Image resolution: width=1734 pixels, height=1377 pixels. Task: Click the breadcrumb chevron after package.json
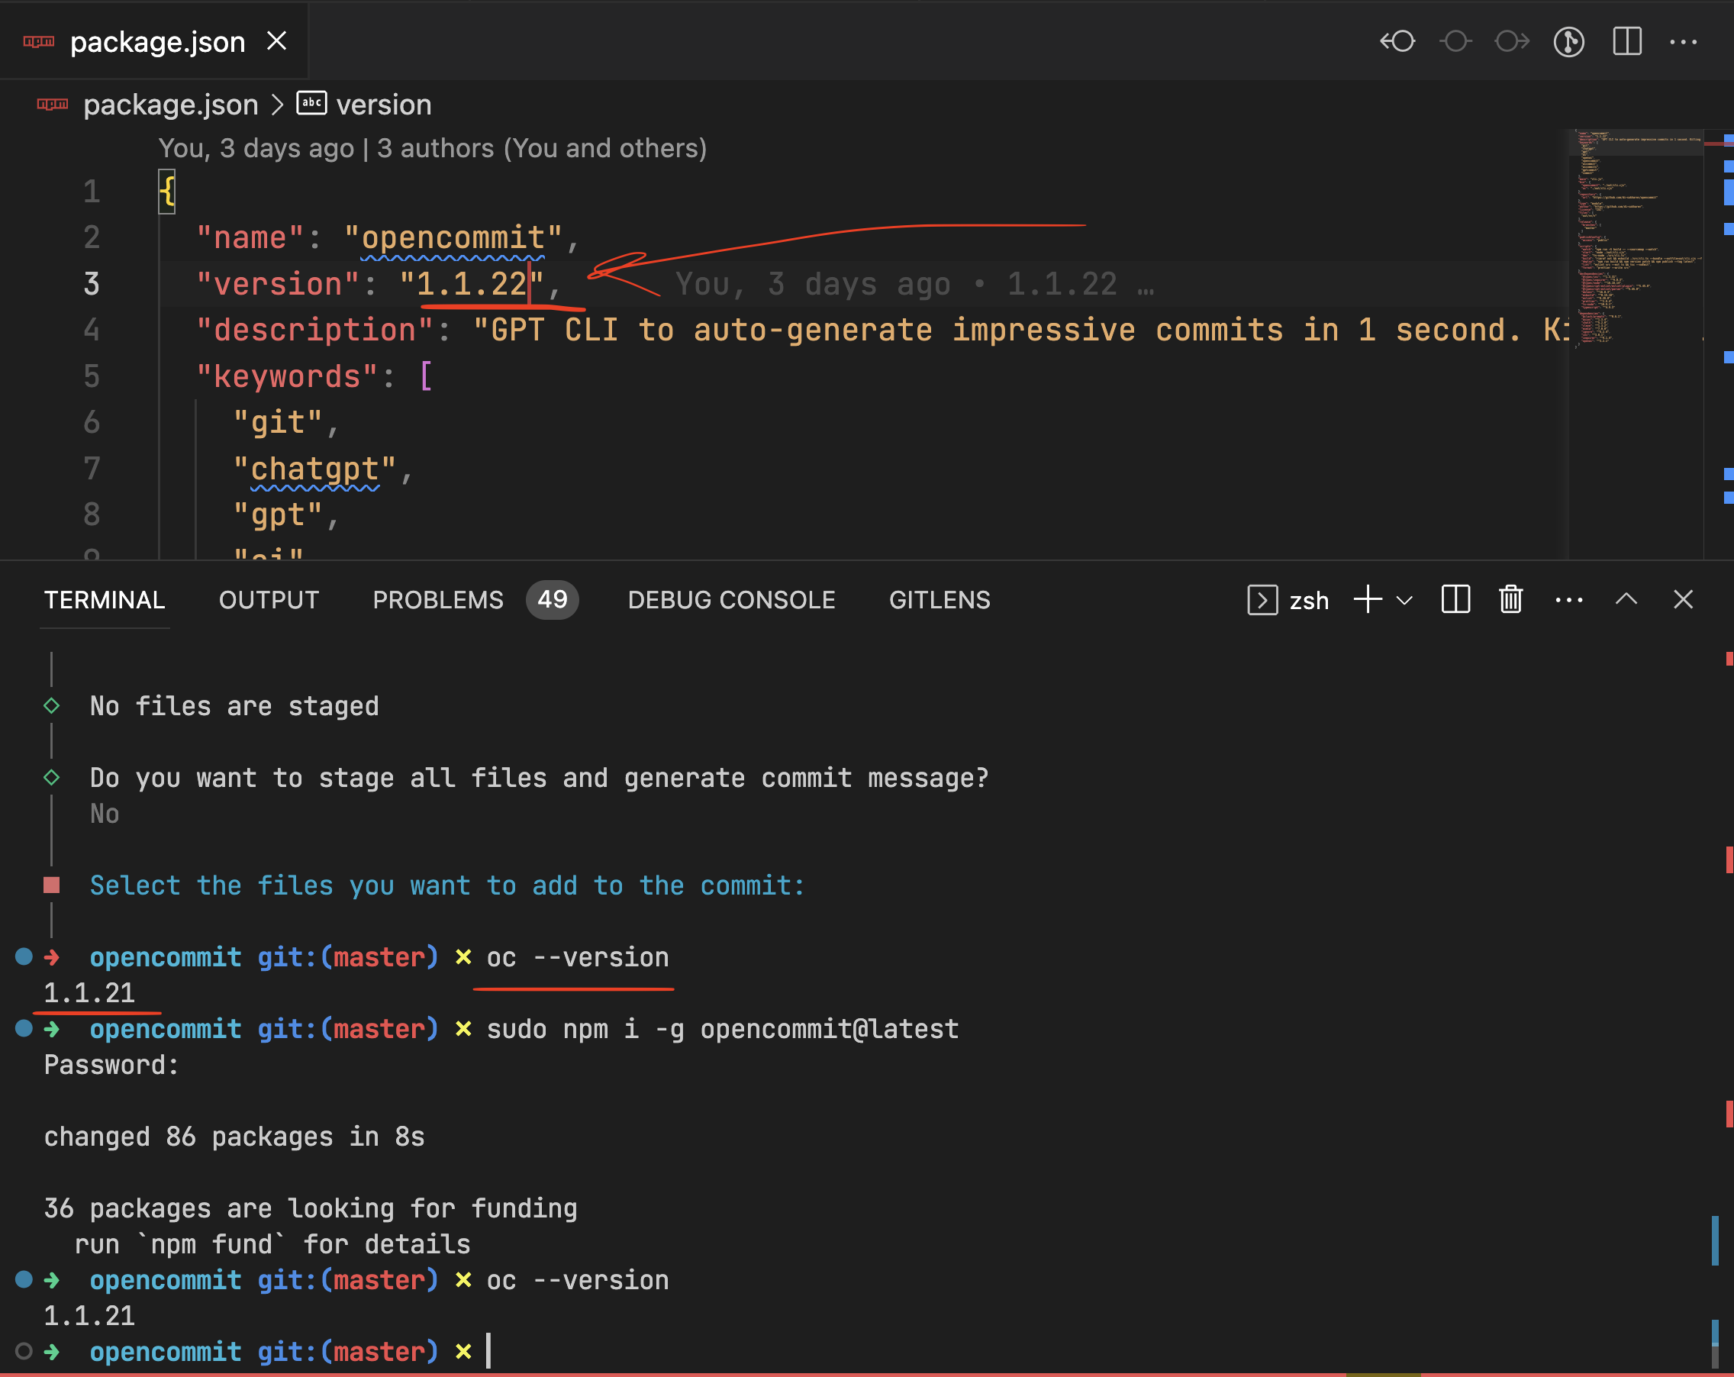point(278,105)
